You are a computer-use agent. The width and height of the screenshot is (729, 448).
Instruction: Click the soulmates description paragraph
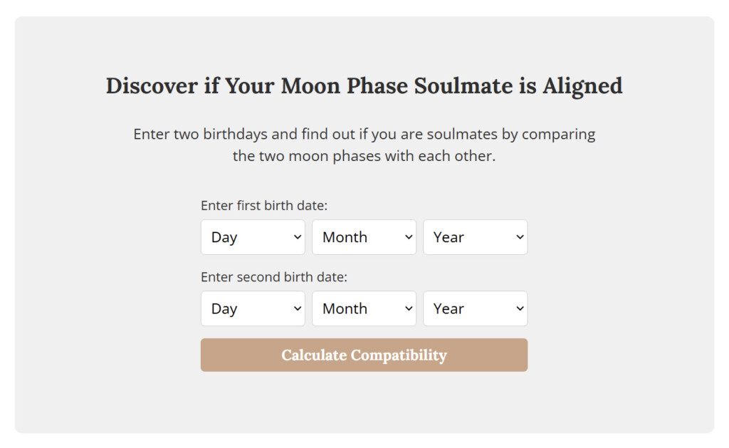364,145
